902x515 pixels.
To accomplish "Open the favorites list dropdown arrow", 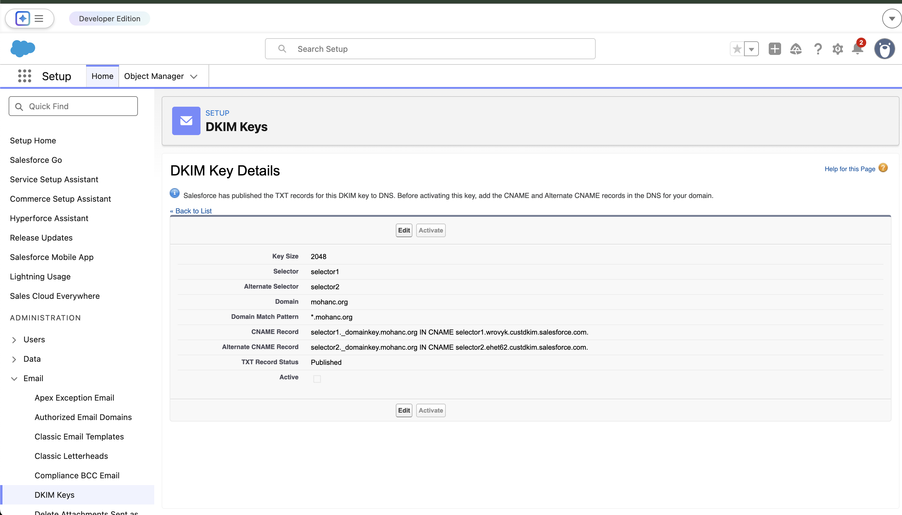I will pyautogui.click(x=751, y=49).
